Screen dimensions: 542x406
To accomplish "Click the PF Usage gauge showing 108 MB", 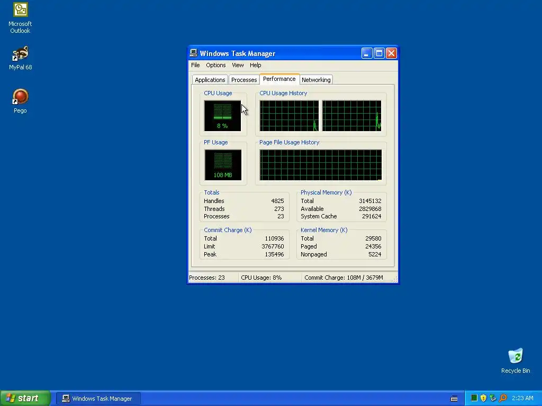I will click(223, 165).
